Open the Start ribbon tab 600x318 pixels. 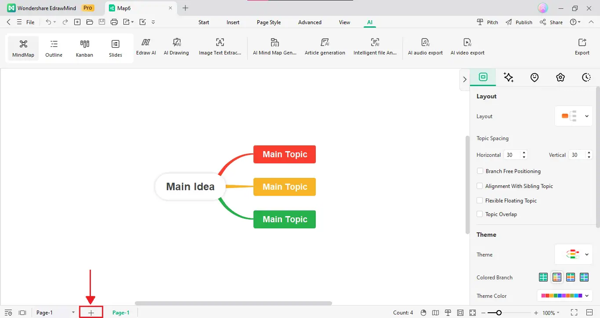click(204, 22)
